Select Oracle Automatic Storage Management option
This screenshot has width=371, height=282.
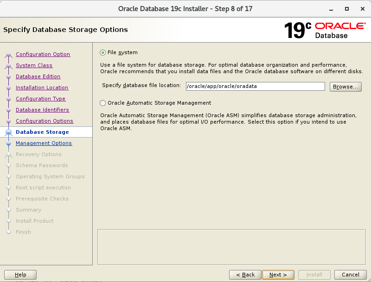102,103
